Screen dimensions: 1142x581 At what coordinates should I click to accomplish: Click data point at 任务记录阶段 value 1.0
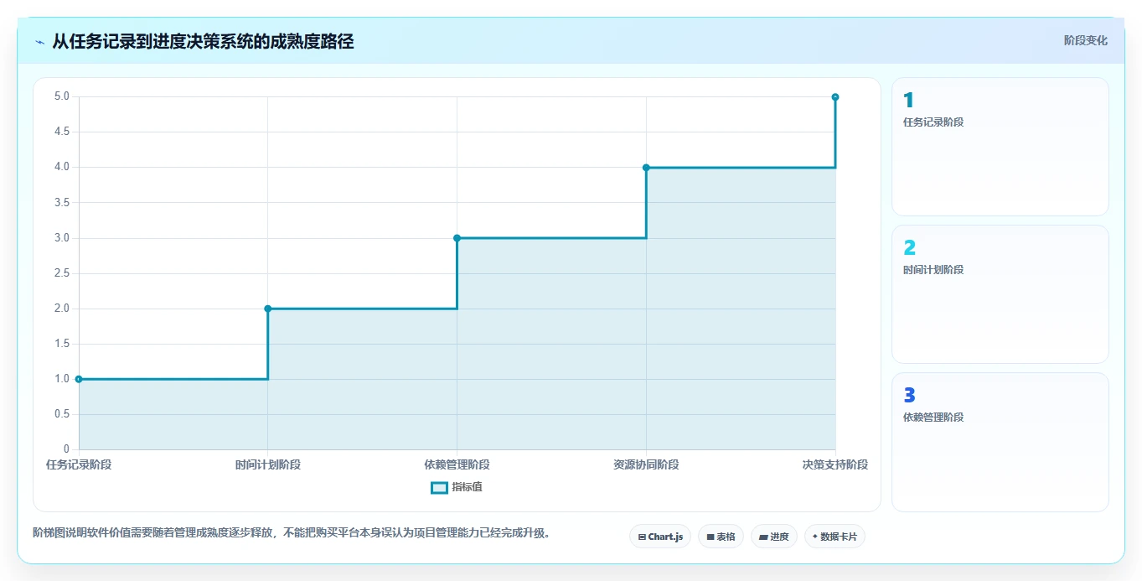coord(79,379)
